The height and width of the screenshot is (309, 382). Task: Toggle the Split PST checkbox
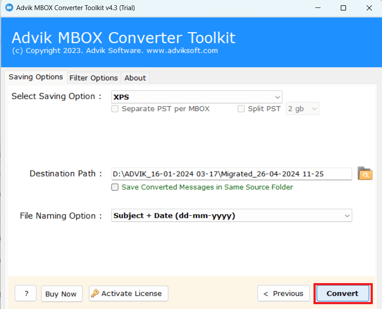pyautogui.click(x=241, y=108)
